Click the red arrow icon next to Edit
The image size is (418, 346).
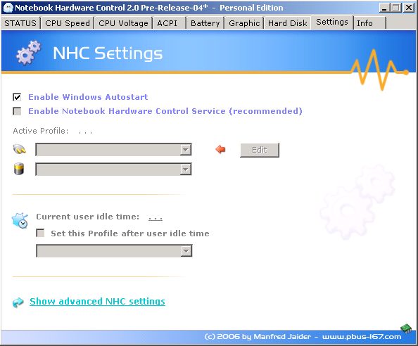[220, 149]
